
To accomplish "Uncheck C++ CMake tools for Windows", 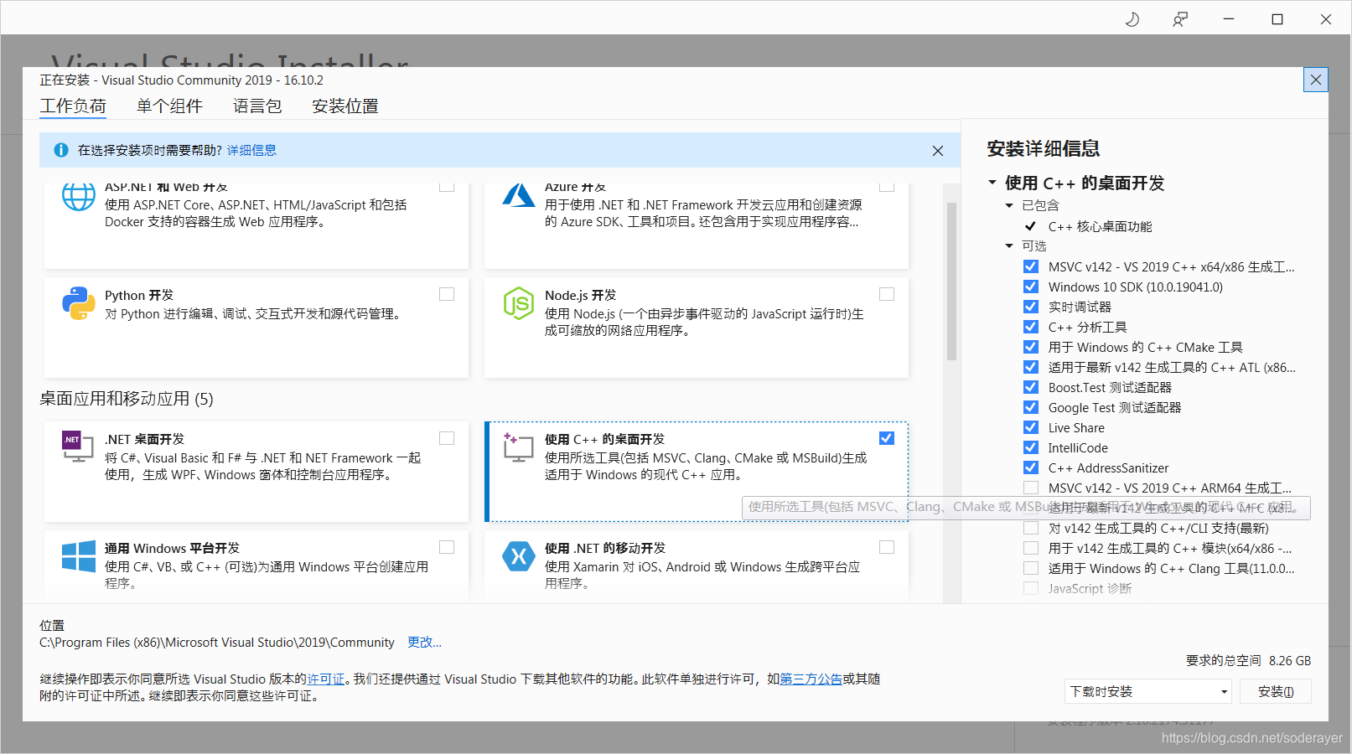I will (x=1031, y=347).
